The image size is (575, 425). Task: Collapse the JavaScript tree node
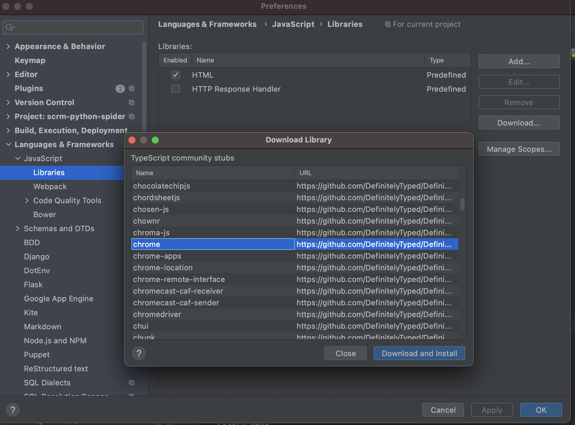click(x=18, y=158)
